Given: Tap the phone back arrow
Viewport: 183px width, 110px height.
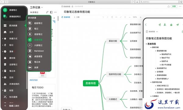Looking at the screenshot, I should [146, 25].
